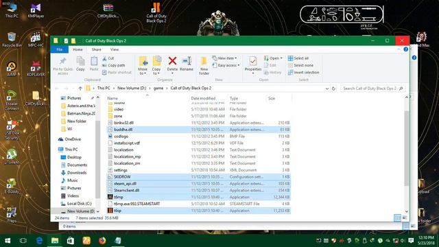This screenshot has height=247, width=439.
Task: Switch to Large icons view
Action: 405,217
